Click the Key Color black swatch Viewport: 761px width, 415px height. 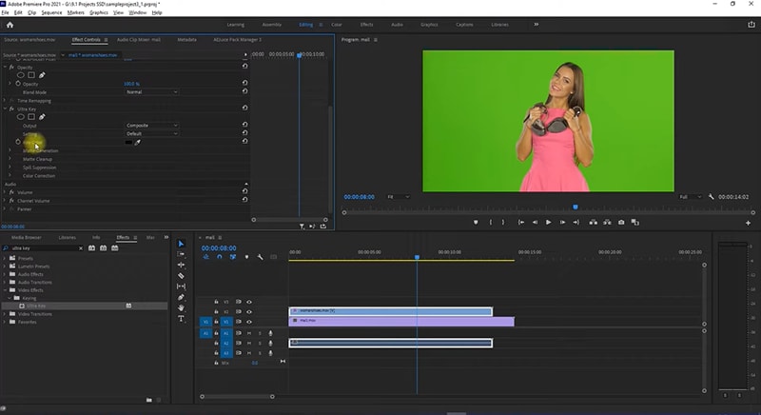[128, 142]
